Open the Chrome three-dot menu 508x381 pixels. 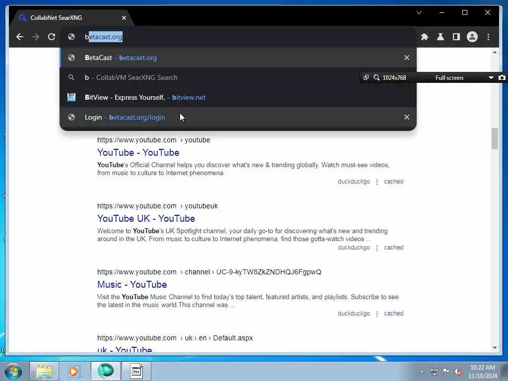488,37
